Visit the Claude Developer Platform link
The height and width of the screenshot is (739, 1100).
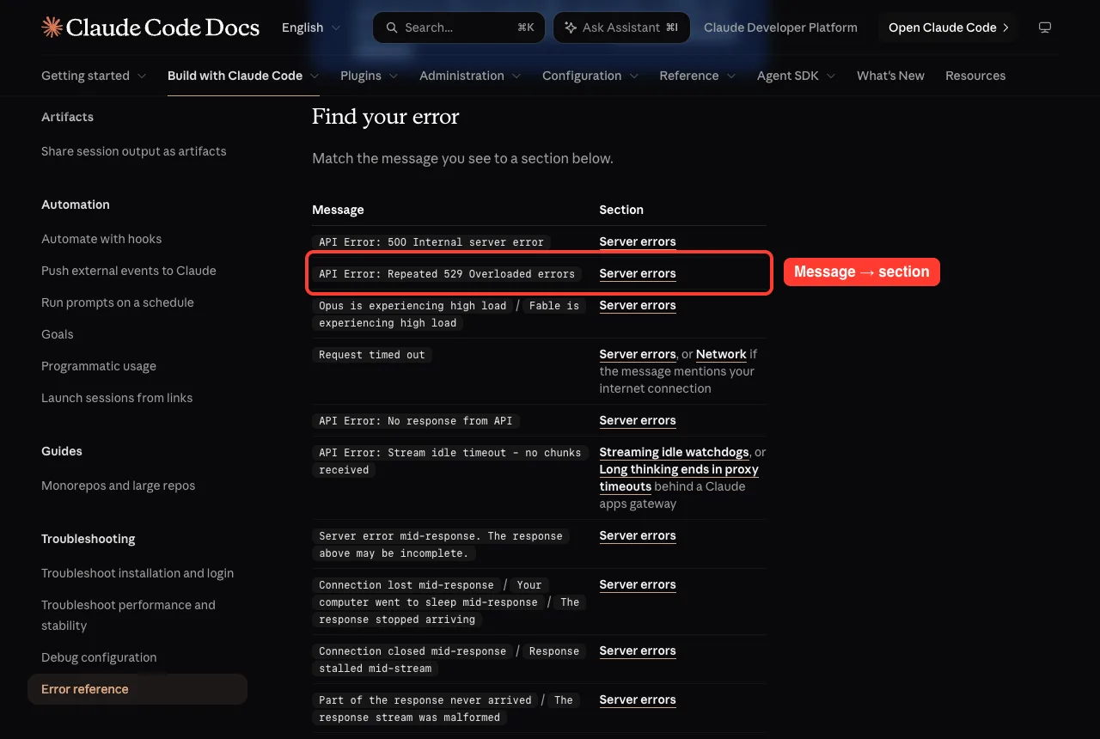pos(780,27)
